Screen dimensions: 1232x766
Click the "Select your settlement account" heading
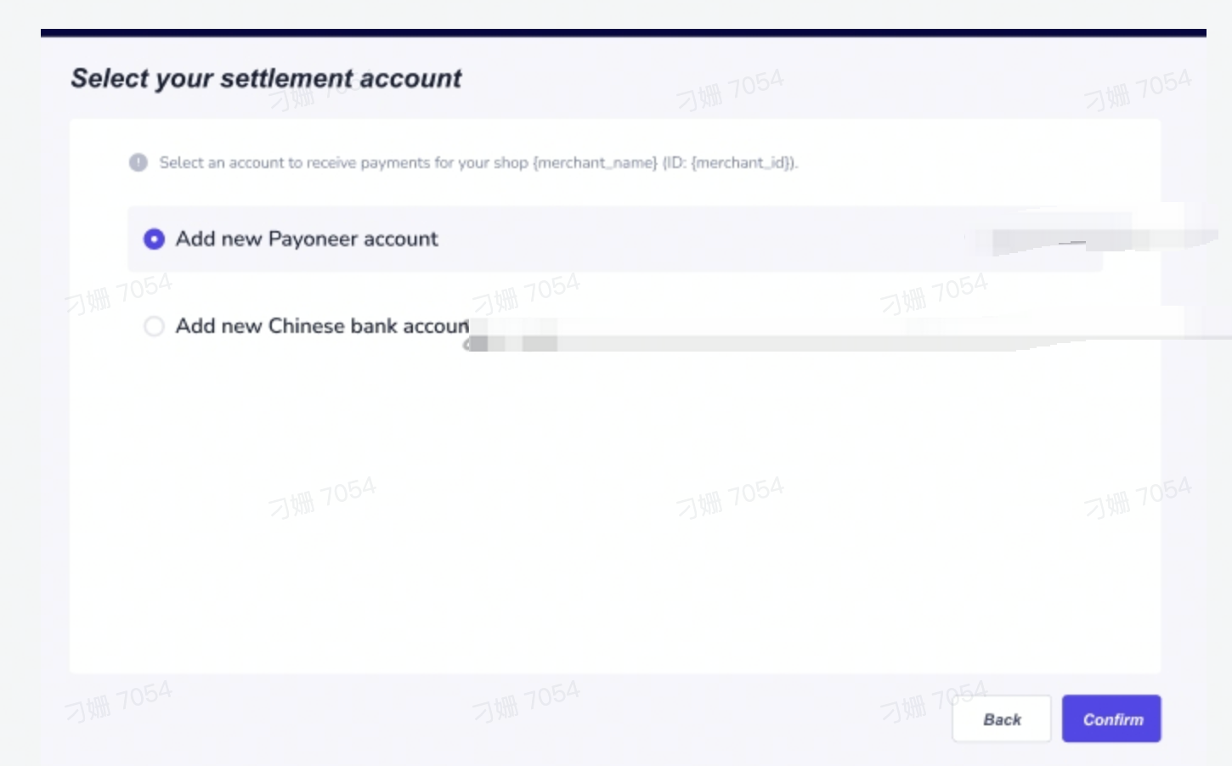266,79
